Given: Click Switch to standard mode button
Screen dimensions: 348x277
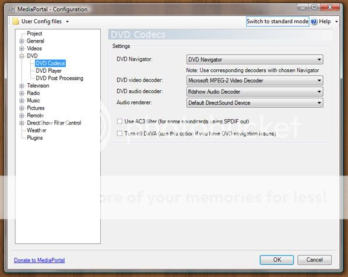Looking at the screenshot, I should (x=277, y=22).
